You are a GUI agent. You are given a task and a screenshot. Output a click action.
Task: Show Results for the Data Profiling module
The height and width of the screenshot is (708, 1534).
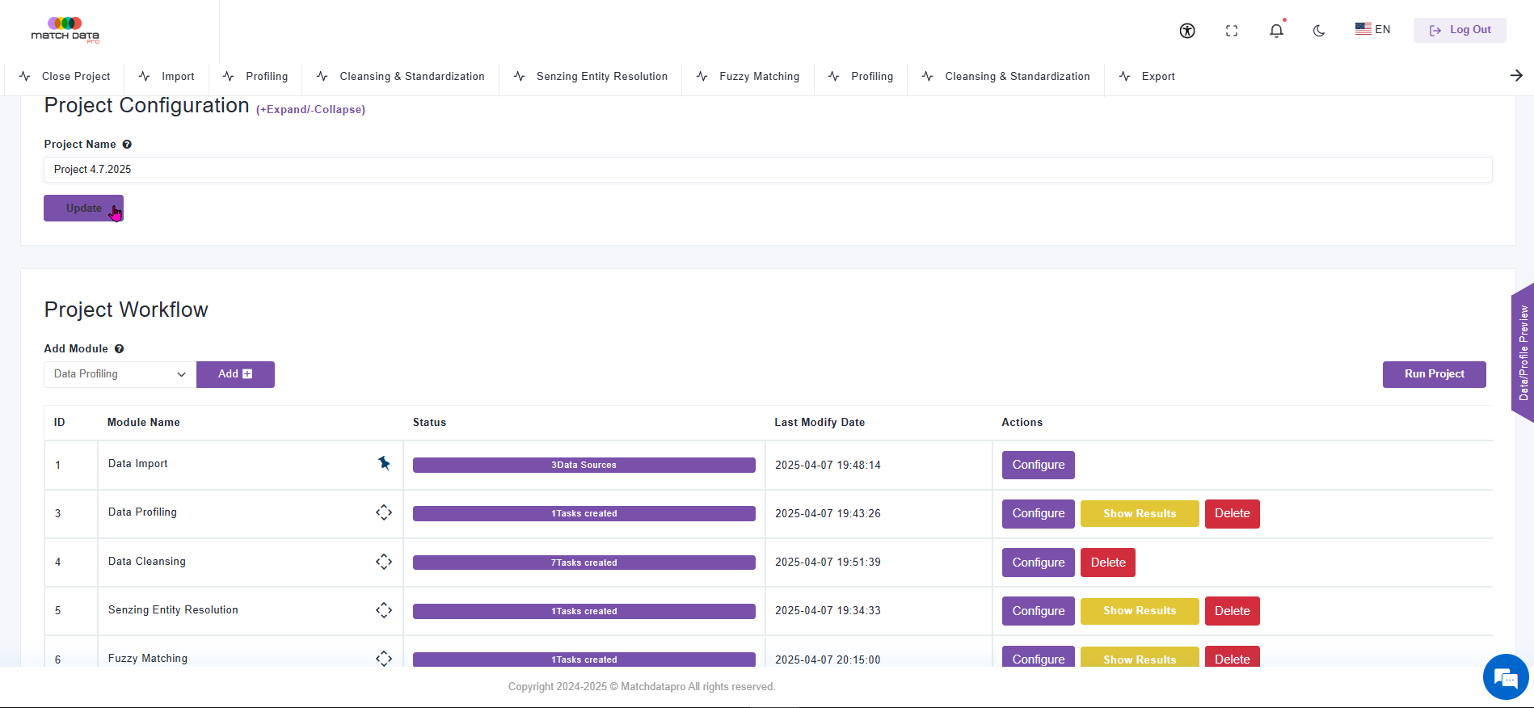tap(1139, 514)
